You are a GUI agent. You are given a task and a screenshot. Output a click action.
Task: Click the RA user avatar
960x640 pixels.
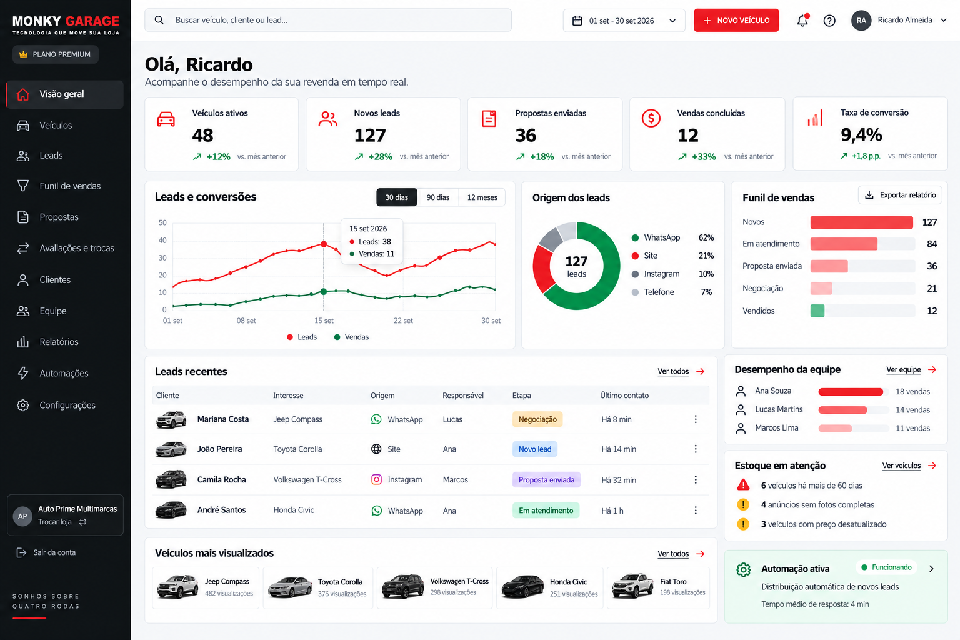pos(861,21)
